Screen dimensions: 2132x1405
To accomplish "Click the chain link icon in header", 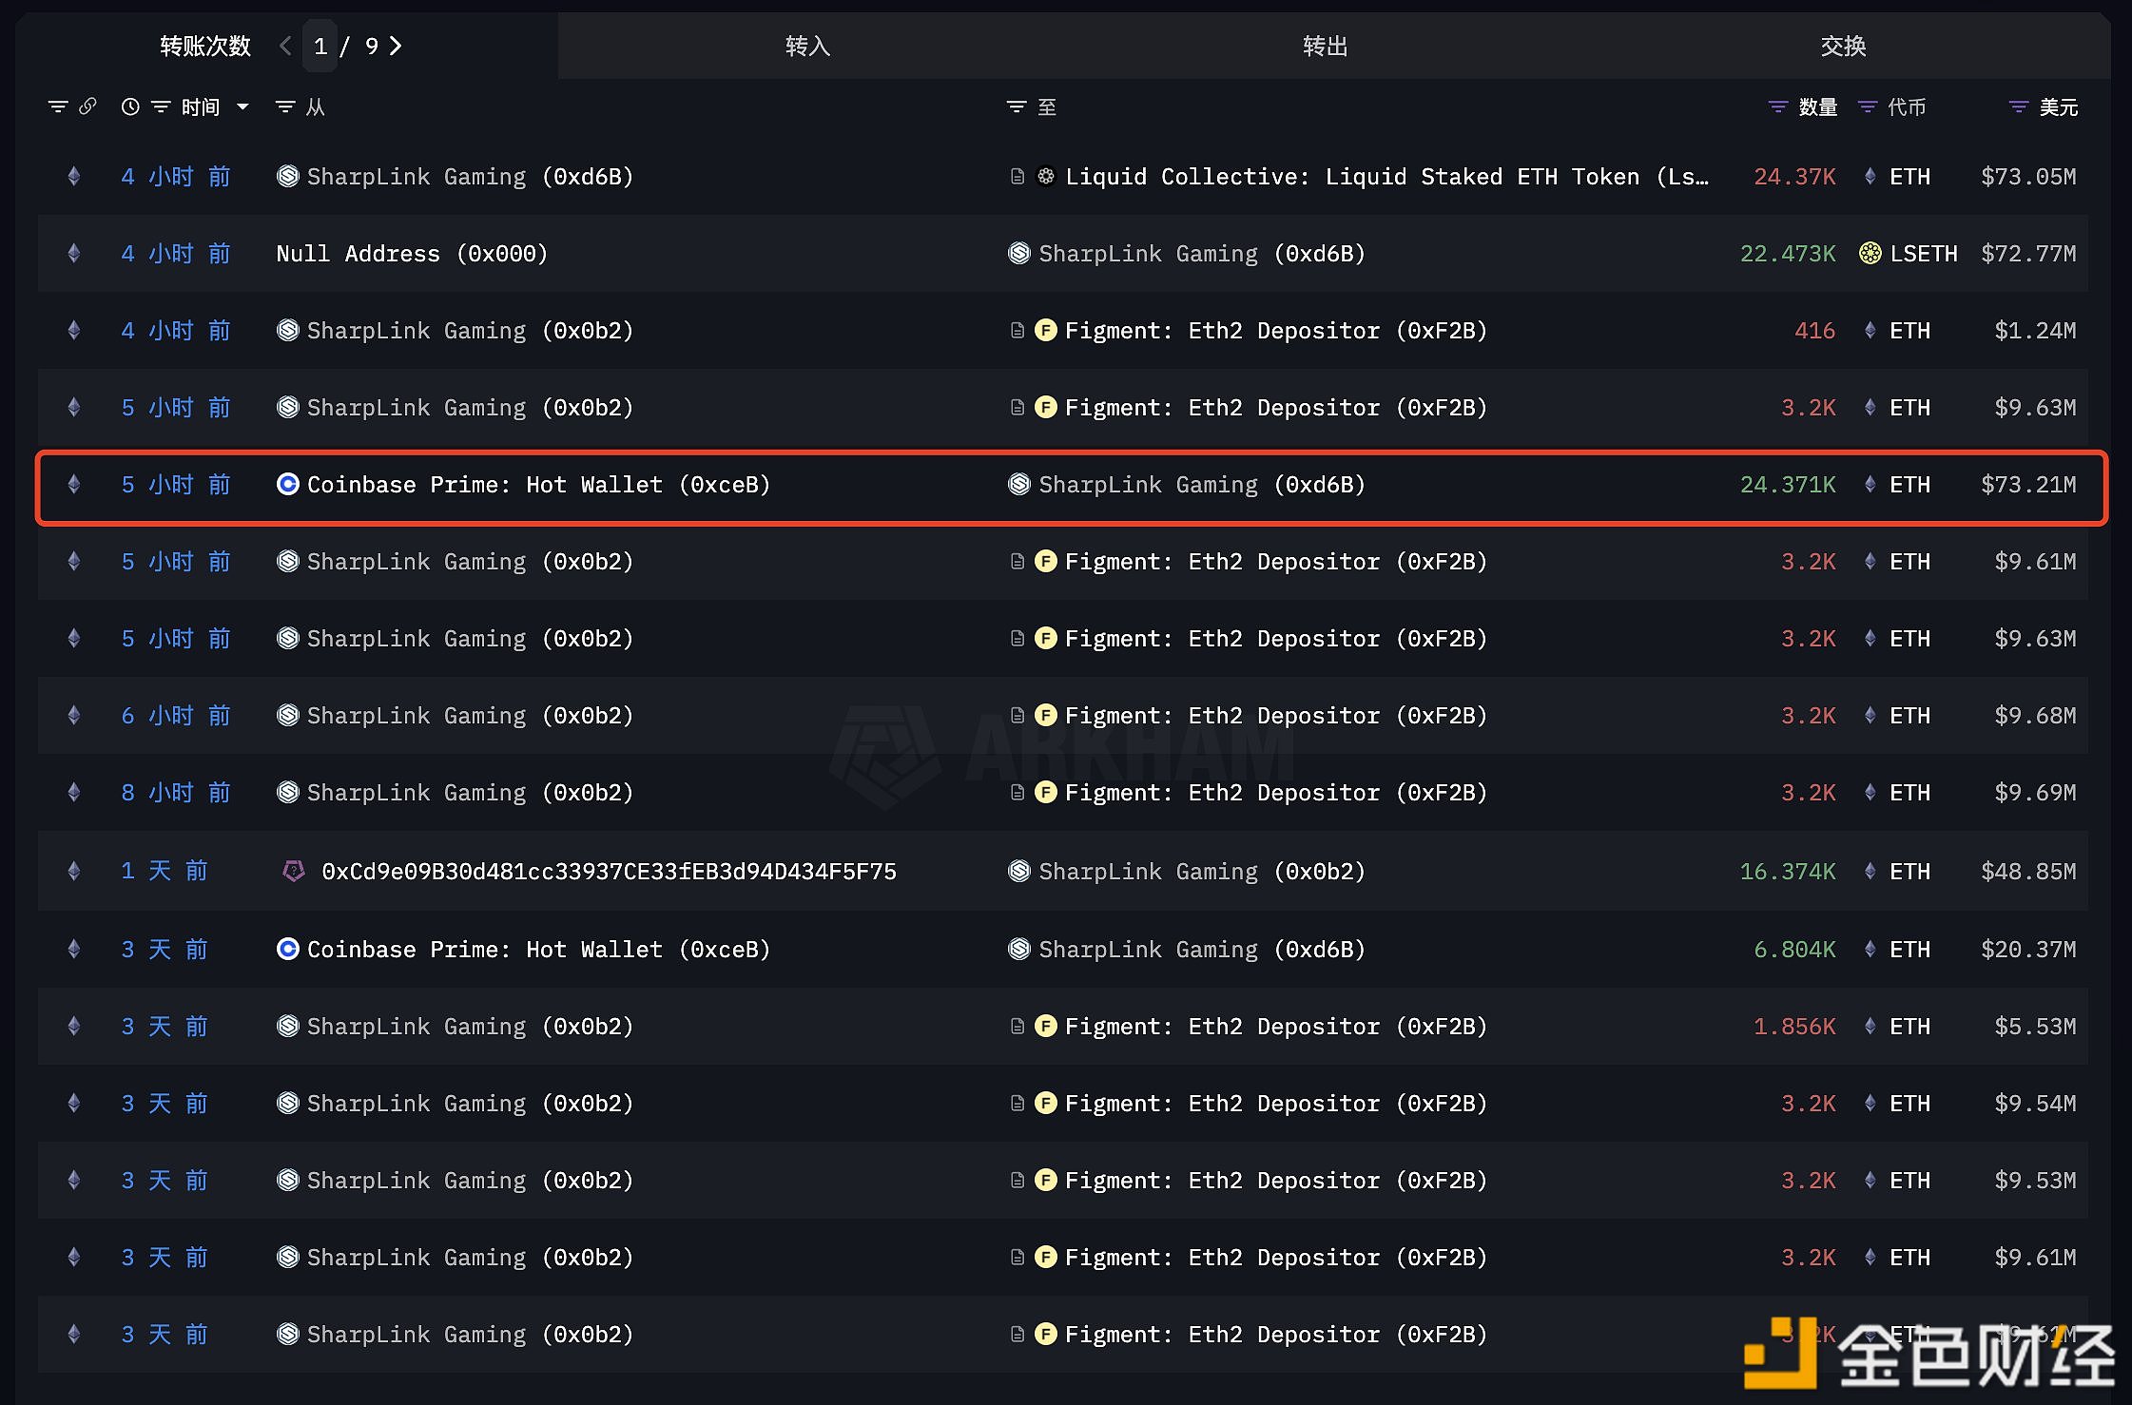I will pos(87,106).
